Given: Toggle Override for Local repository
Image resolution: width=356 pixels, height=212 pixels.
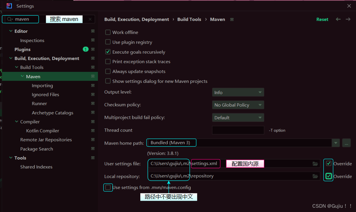Looking at the screenshot, I should pos(329,176).
